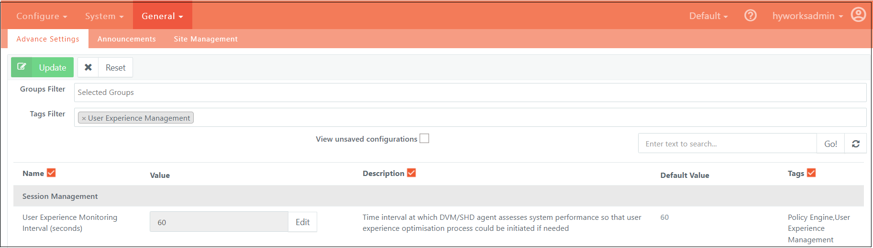Expand the System dropdown menu
The width and height of the screenshot is (873, 248).
(x=104, y=16)
